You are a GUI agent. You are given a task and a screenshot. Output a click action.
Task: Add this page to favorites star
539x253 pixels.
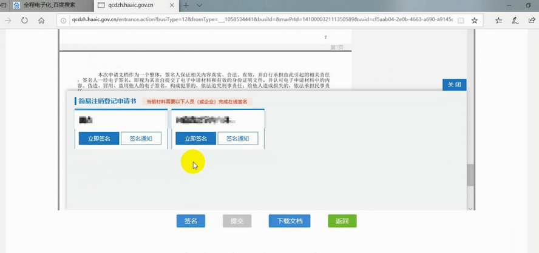475,21
